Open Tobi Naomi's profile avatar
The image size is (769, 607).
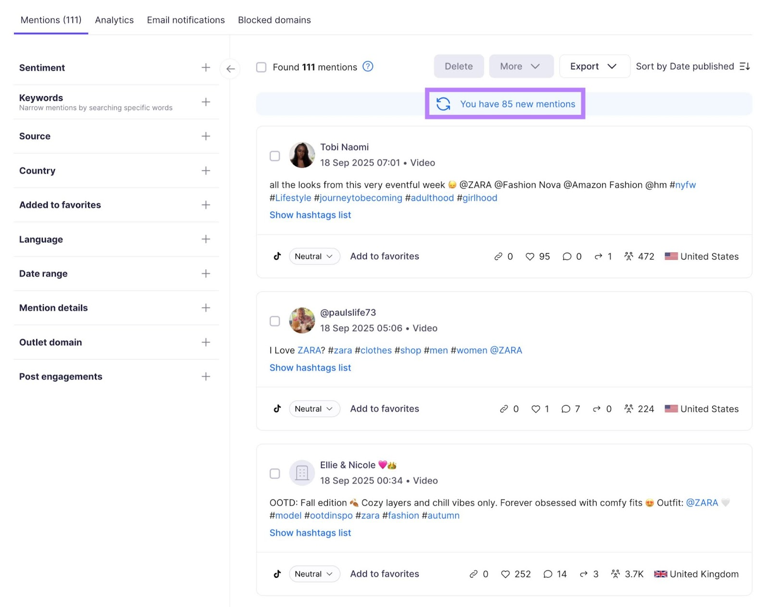click(x=302, y=155)
